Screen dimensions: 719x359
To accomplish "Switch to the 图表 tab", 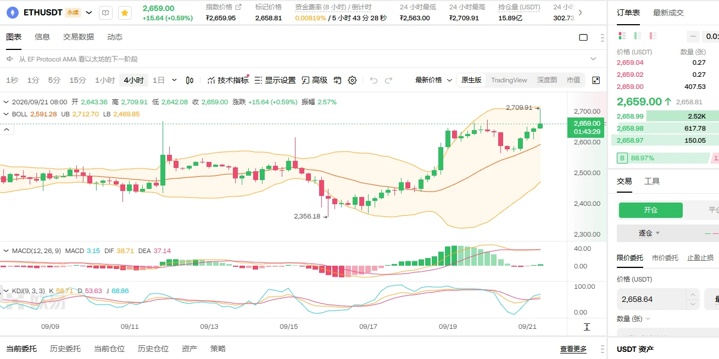I will coord(14,37).
